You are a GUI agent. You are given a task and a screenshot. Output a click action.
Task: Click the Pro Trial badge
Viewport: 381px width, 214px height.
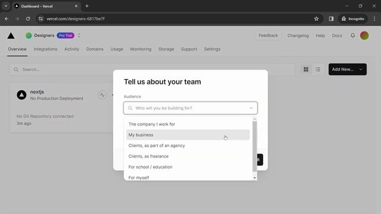65,36
